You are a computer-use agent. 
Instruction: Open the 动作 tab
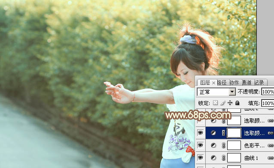[x=234, y=83]
